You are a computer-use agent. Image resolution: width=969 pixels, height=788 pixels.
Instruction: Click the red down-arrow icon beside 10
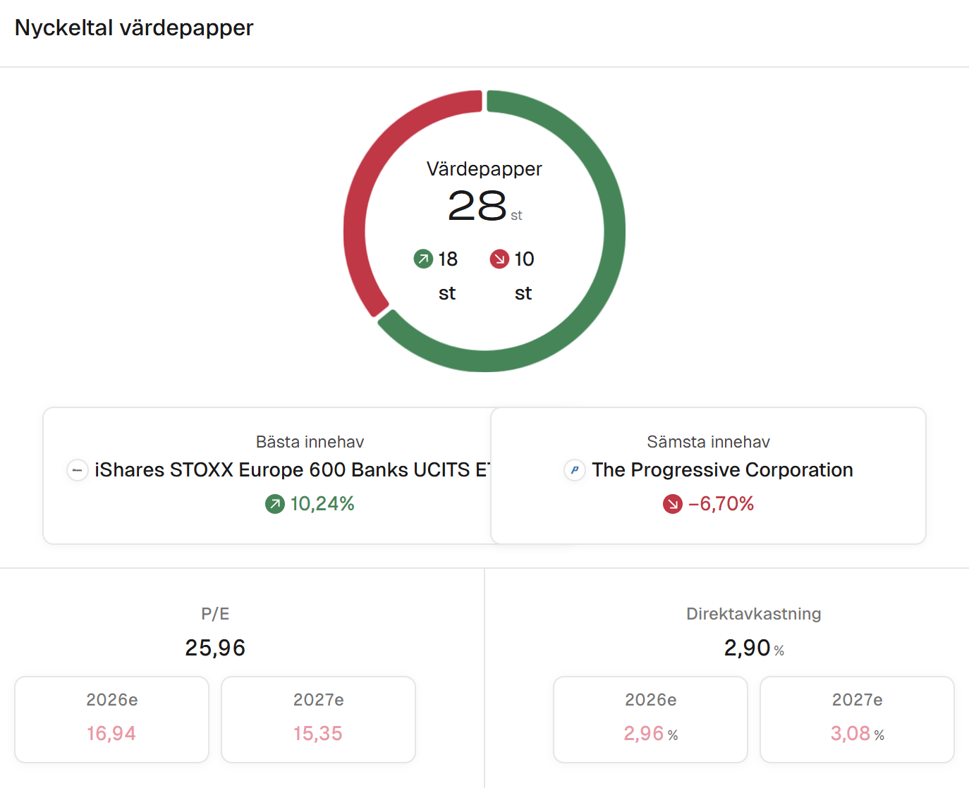click(499, 259)
